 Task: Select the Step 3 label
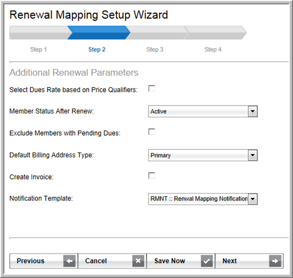point(155,49)
